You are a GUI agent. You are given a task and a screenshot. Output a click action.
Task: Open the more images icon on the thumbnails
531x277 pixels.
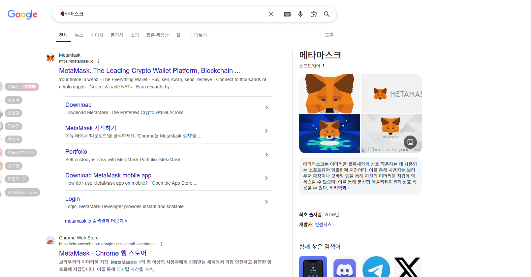pyautogui.click(x=410, y=142)
